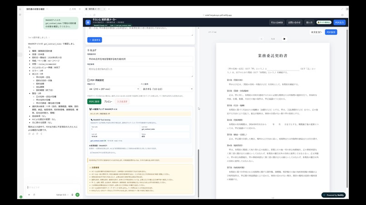The width and height of the screenshot is (366, 205).
Task: Click the 追加する button
Action: (x=94, y=40)
